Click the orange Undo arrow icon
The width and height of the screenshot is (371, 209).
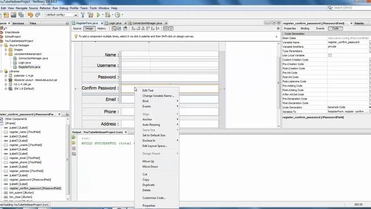point(30,15)
